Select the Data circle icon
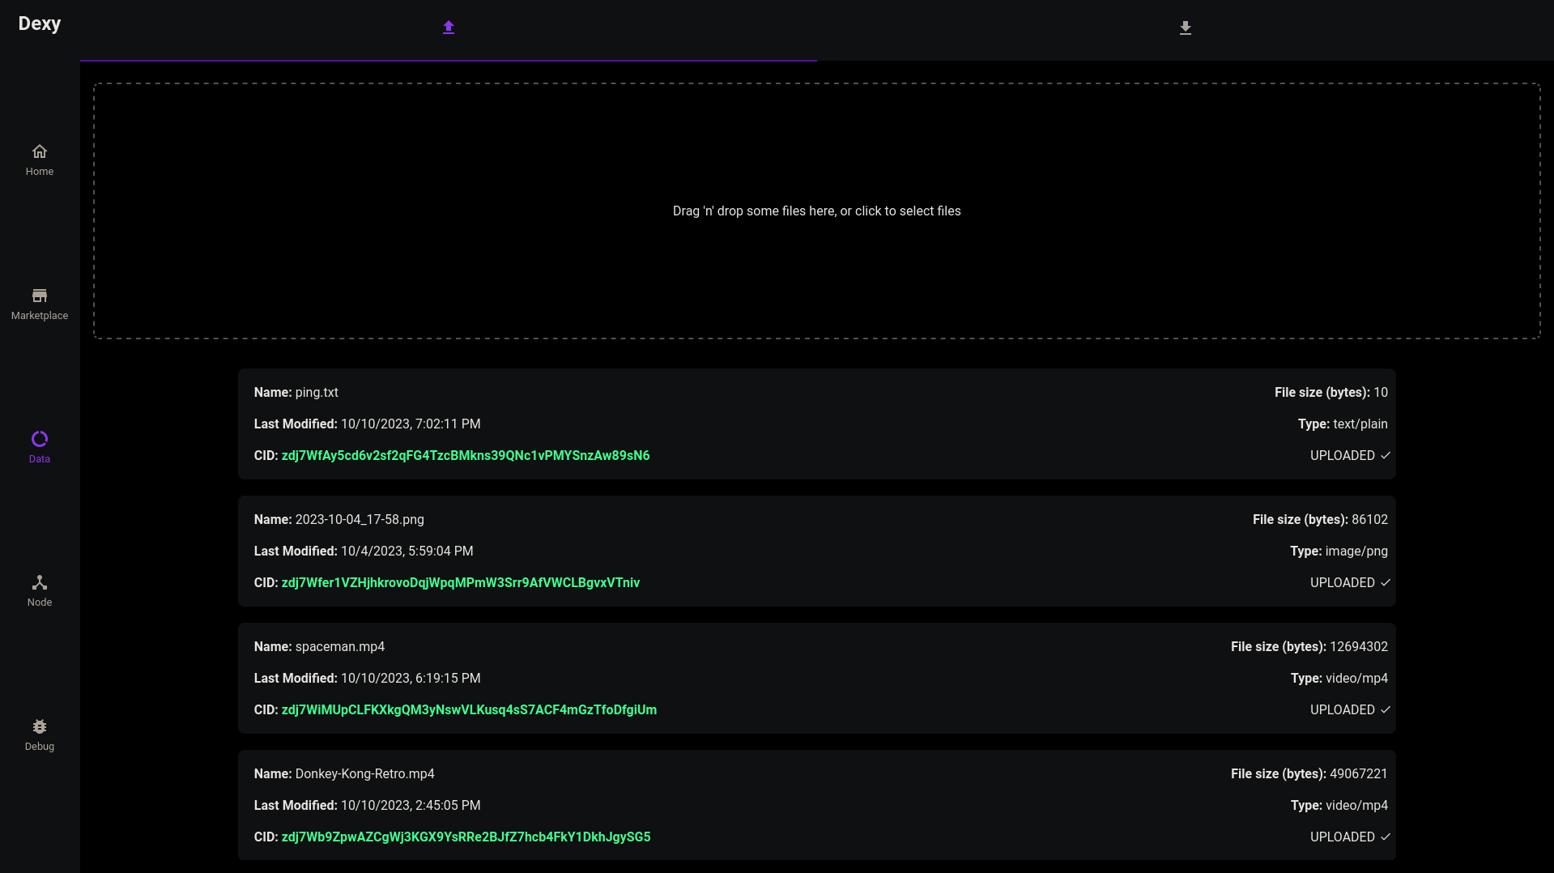Image resolution: width=1554 pixels, height=873 pixels. 39,439
